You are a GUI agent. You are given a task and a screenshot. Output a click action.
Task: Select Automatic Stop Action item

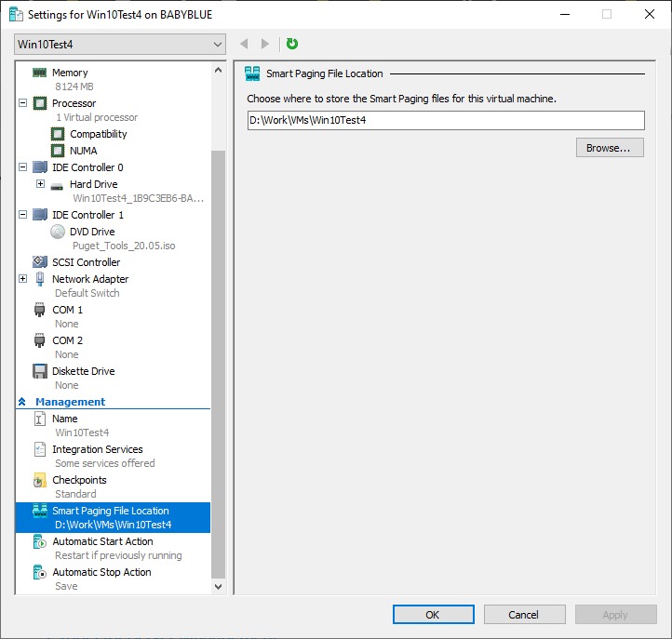coord(101,572)
